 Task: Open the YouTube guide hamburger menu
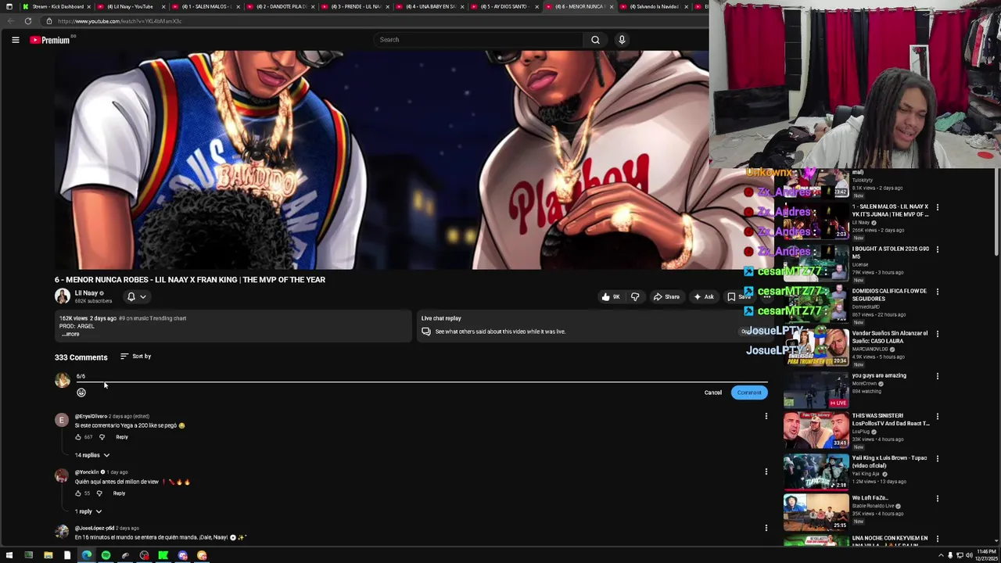[15, 40]
